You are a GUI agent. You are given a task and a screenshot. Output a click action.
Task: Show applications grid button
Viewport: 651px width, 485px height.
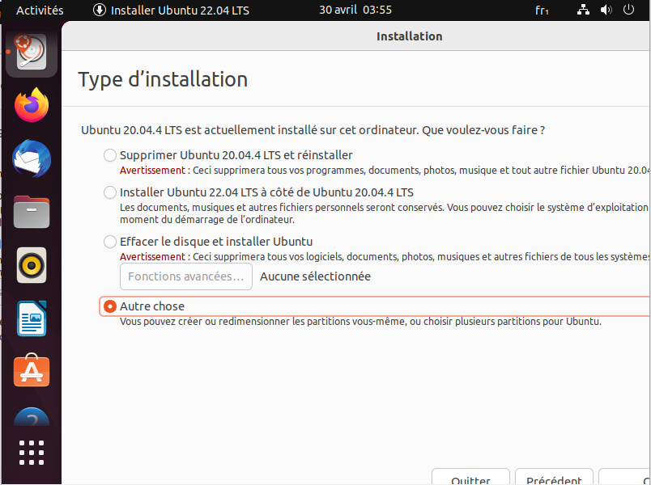coord(32,453)
